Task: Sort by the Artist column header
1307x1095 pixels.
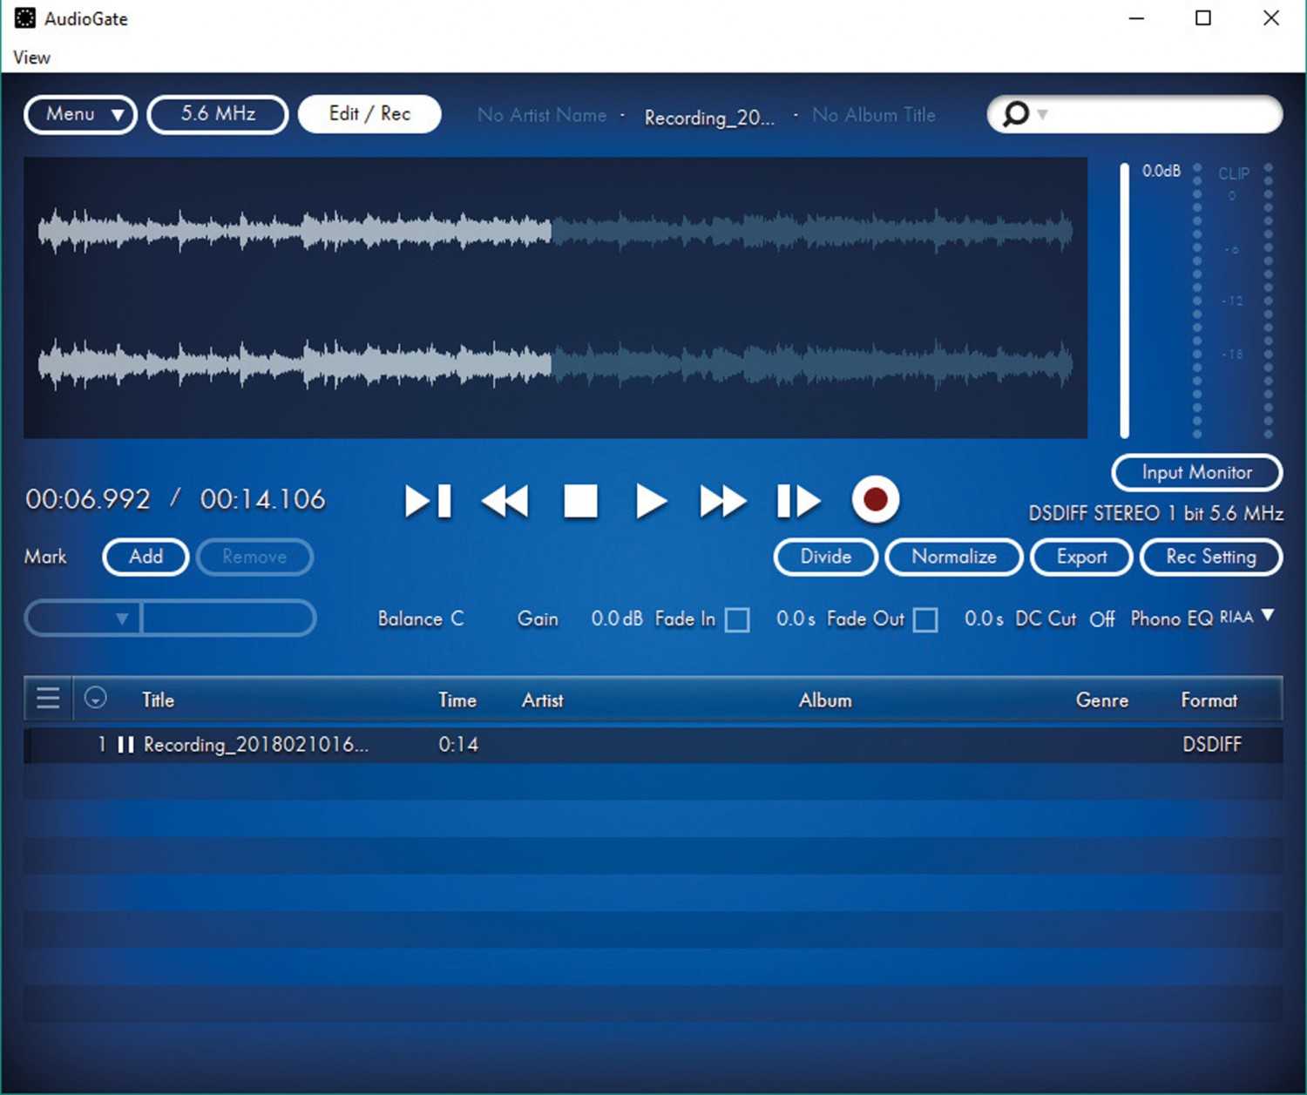Action: 542,700
